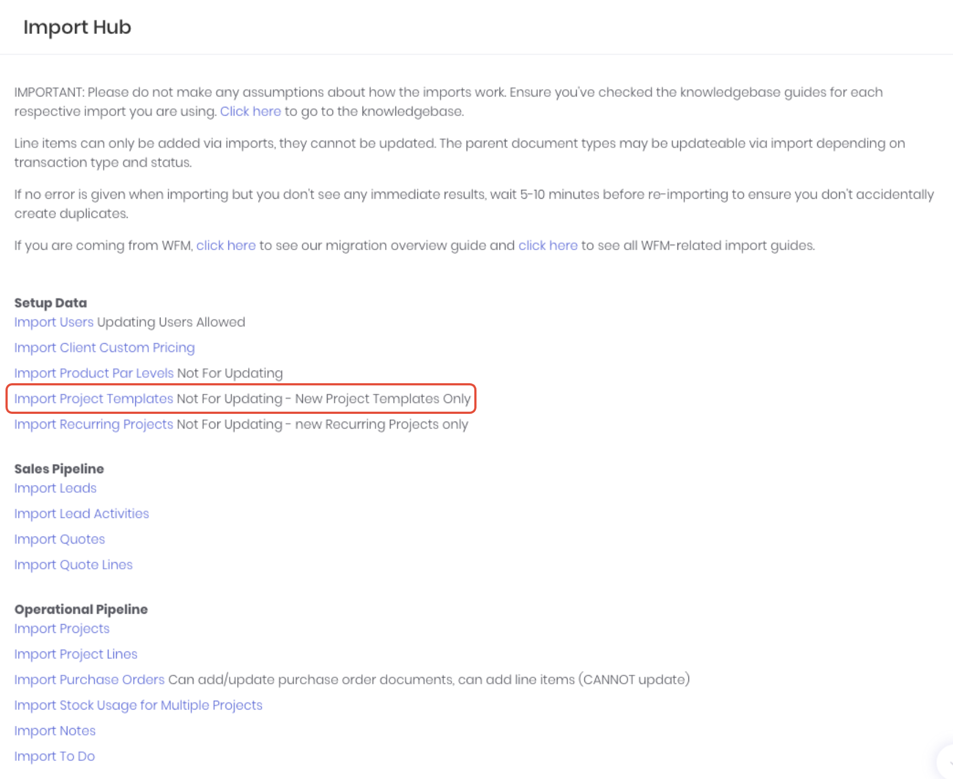Image resolution: width=953 pixels, height=779 pixels.
Task: Open Import Purchase Orders link
Action: pyautogui.click(x=89, y=679)
